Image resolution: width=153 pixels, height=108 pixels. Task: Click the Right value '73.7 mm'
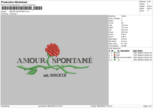tap(124, 28)
